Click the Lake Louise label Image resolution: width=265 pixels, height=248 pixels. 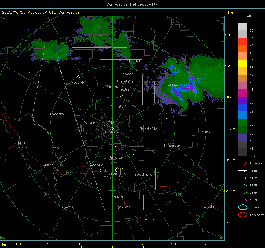(x=23, y=145)
